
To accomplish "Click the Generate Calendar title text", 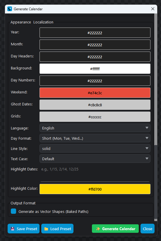I will tap(28, 9).
